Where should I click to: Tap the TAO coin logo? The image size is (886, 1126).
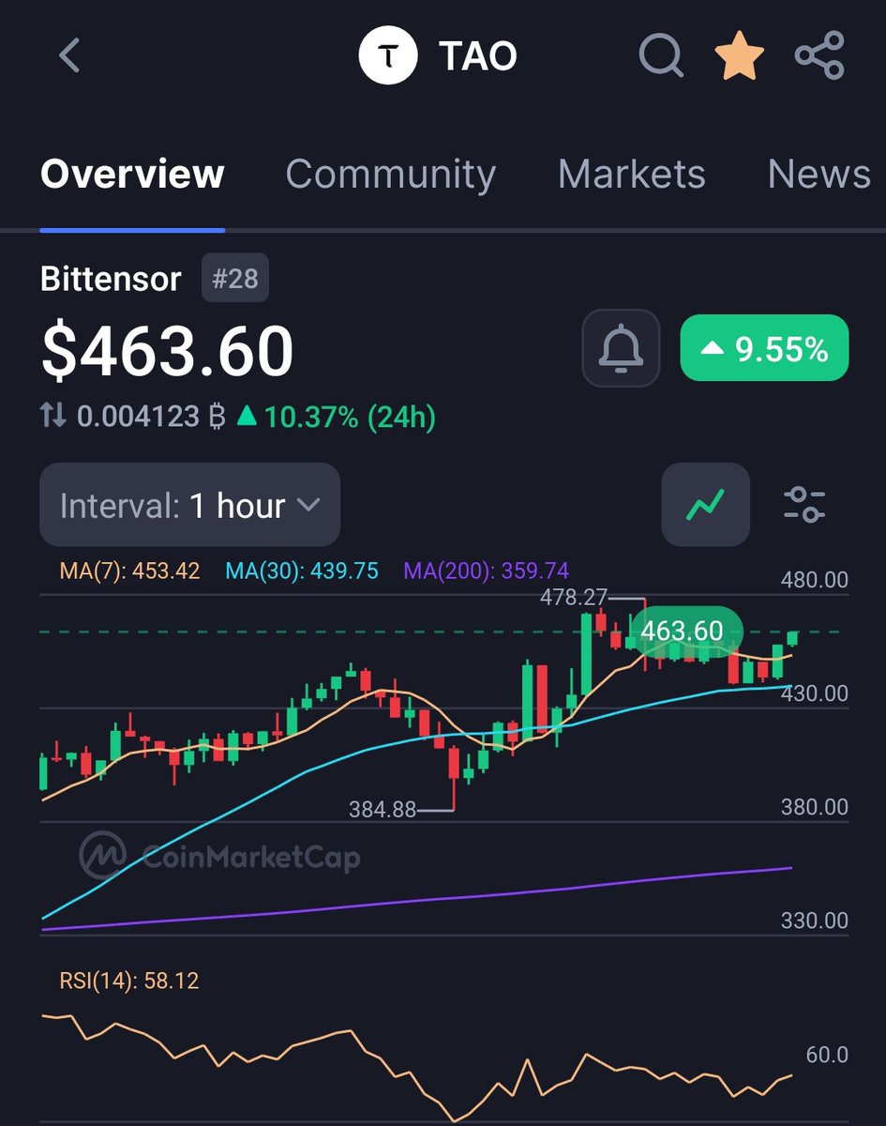coord(389,55)
